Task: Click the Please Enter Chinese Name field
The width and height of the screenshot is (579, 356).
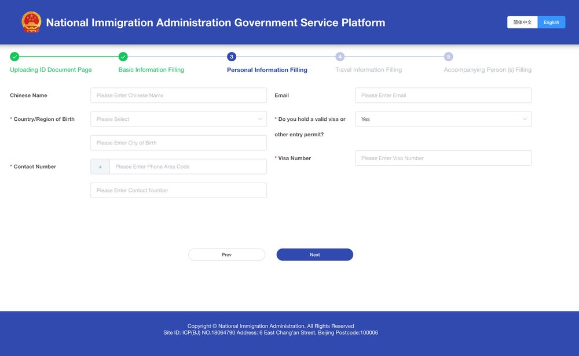Action: 178,95
